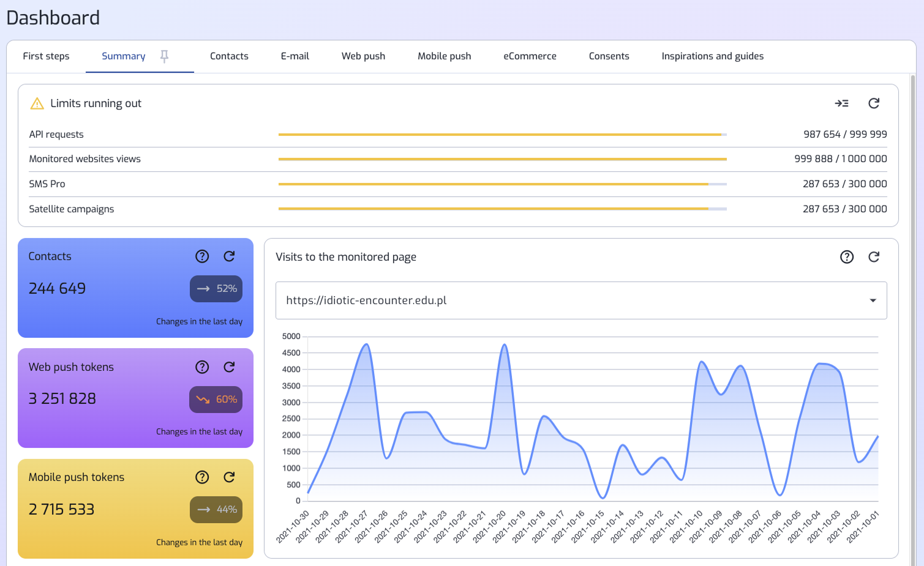Pin the Summary tab with pin icon
Image resolution: width=924 pixels, height=566 pixels.
(x=164, y=56)
